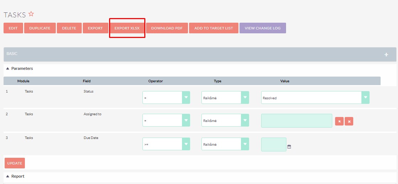Clear the Assigned to value with the x button
The height and width of the screenshot is (184, 398).
[349, 121]
